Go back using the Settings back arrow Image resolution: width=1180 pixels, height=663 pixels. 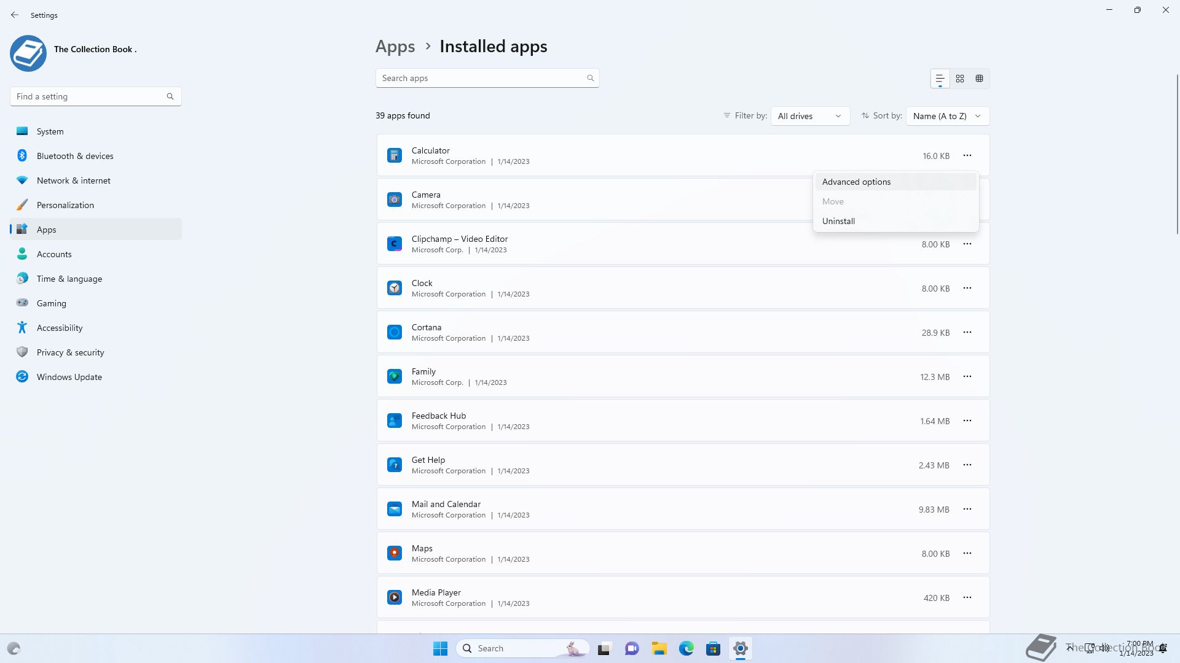coord(15,15)
